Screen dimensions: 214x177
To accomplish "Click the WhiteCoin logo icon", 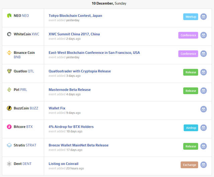I will click(x=9, y=34).
